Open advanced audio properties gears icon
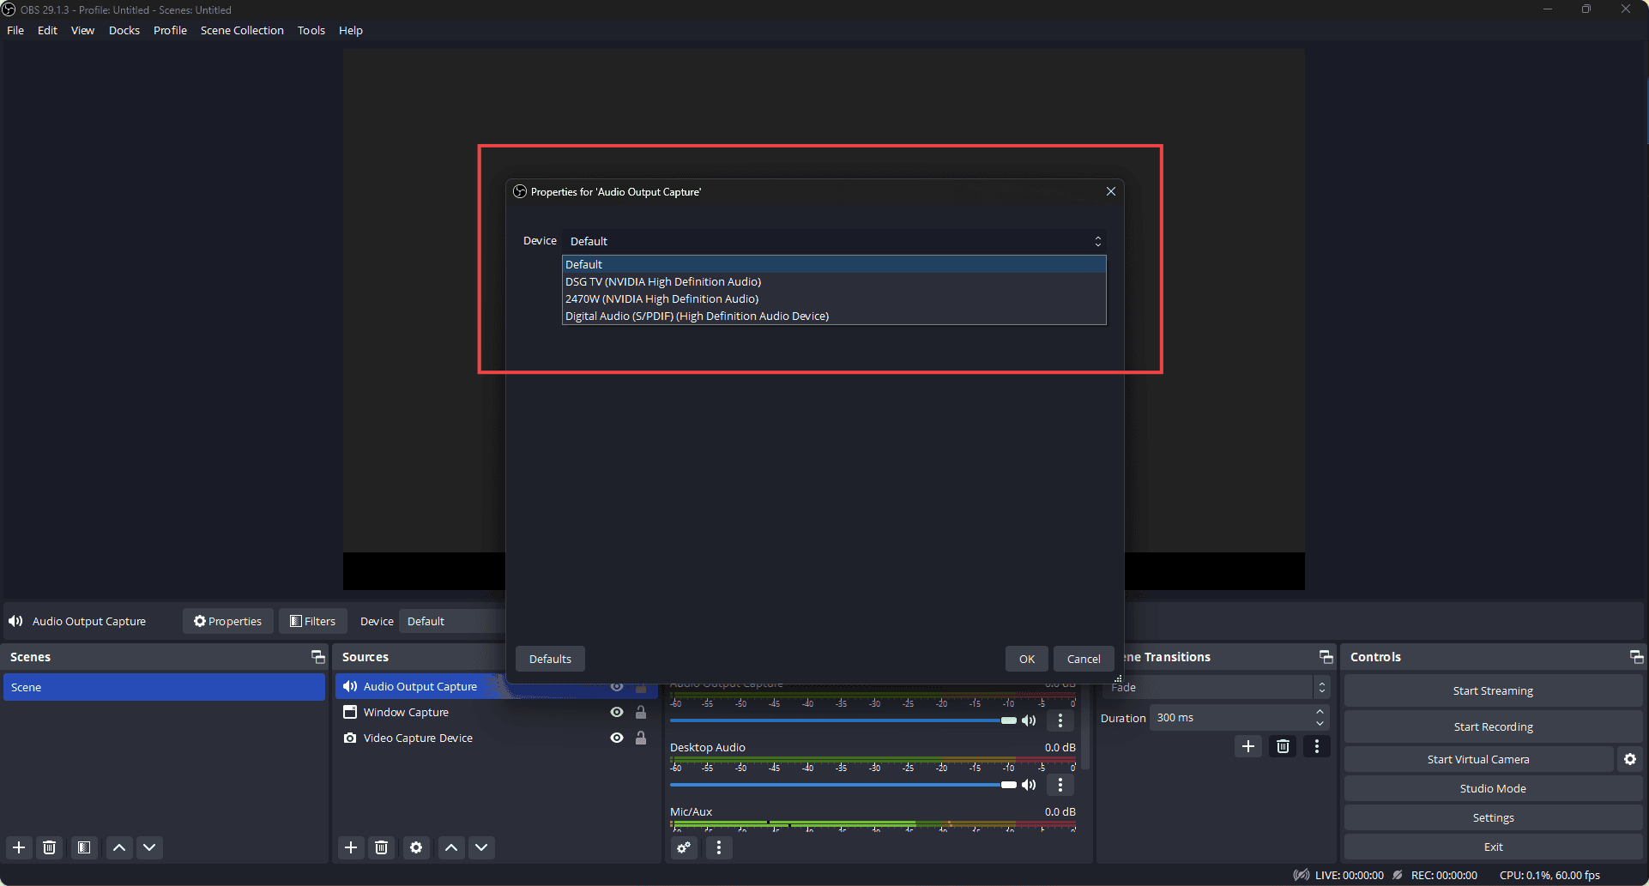 pyautogui.click(x=684, y=847)
